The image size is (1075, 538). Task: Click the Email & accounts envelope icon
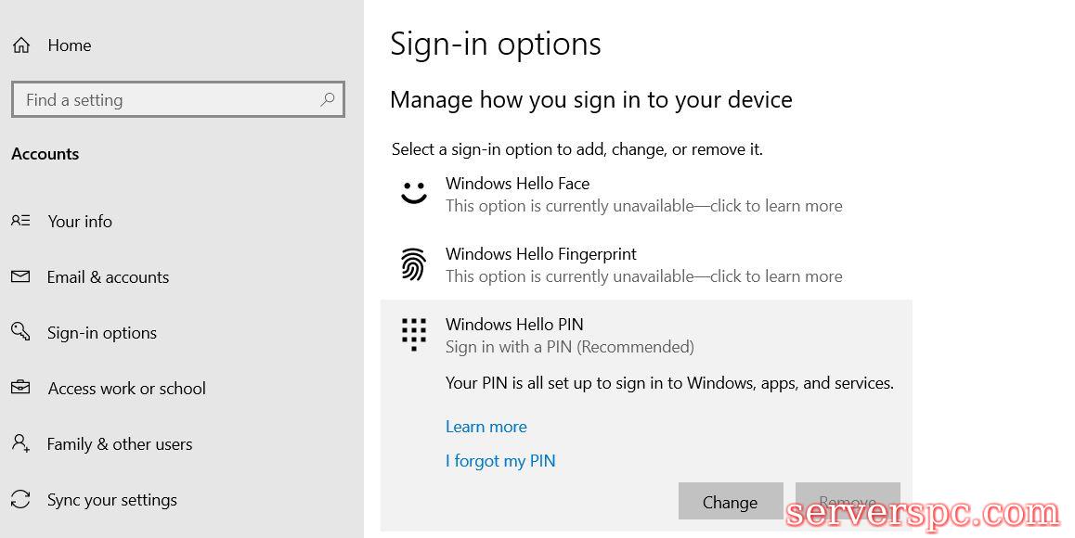[20, 276]
